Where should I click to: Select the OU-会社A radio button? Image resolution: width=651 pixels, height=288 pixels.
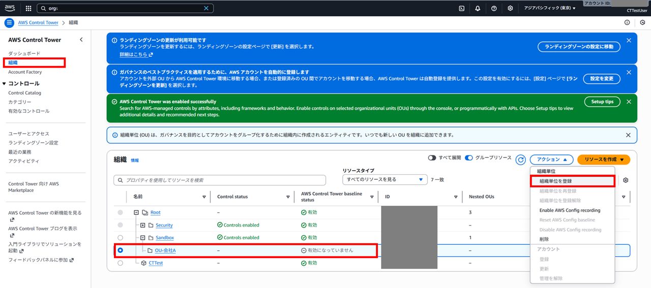coord(120,250)
